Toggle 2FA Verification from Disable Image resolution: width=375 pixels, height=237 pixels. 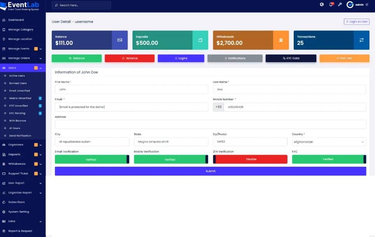[x=250, y=159]
